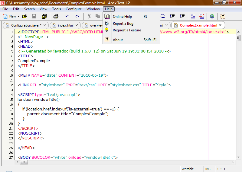Click the question icon beside About
The image size is (242, 172).
pyautogui.click(x=107, y=40)
